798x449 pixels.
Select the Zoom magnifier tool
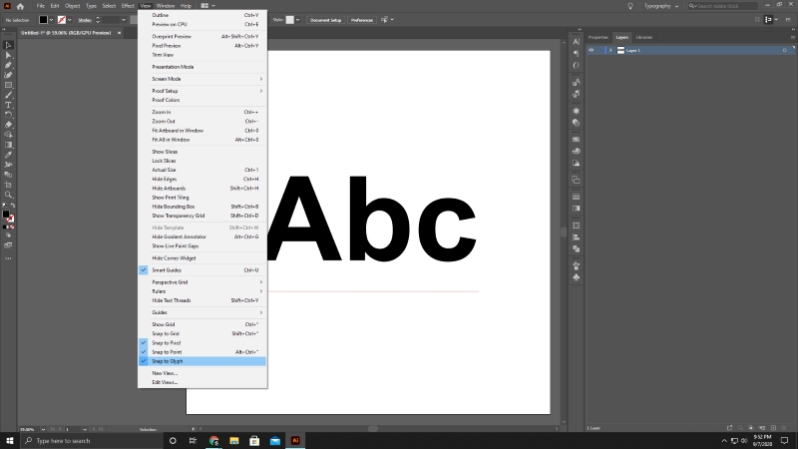(9, 195)
